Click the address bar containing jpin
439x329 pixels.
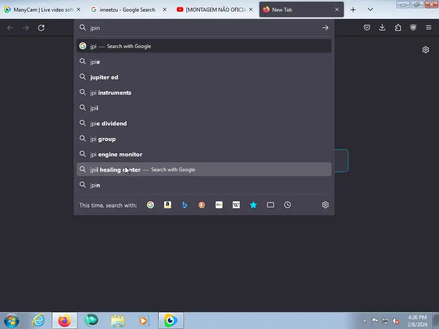coord(204,28)
